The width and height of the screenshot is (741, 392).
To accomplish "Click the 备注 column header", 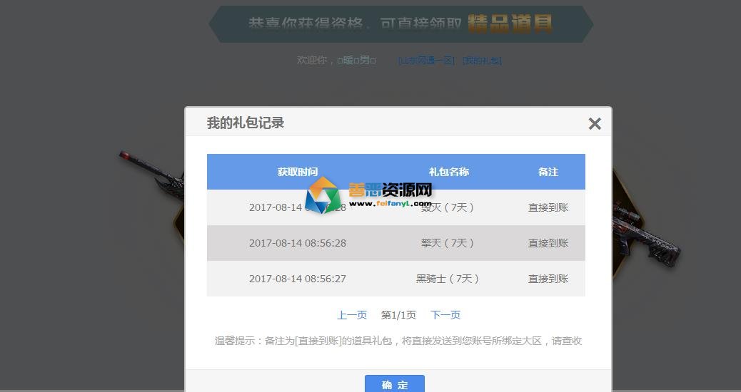I will [x=548, y=172].
